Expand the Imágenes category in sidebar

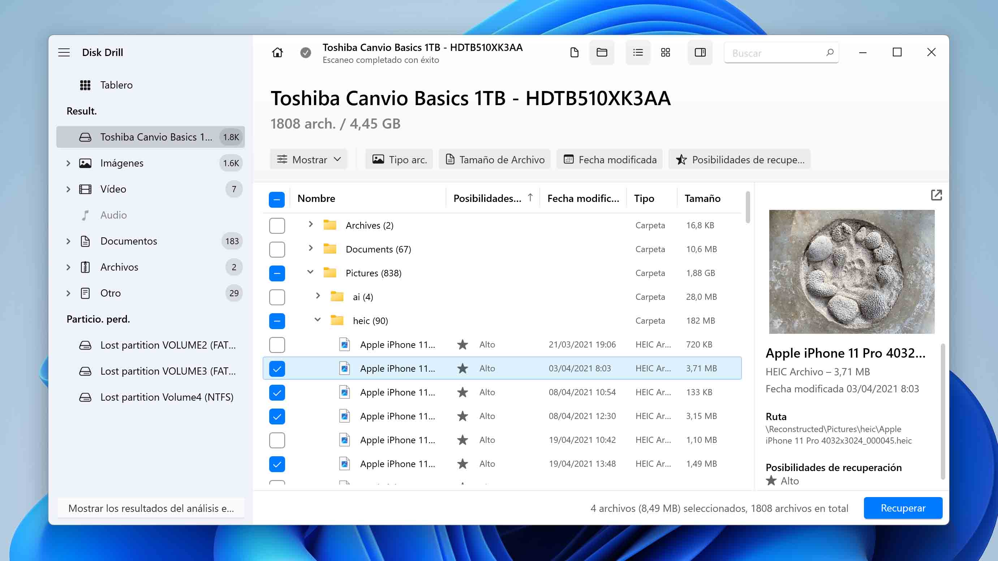[x=68, y=162]
